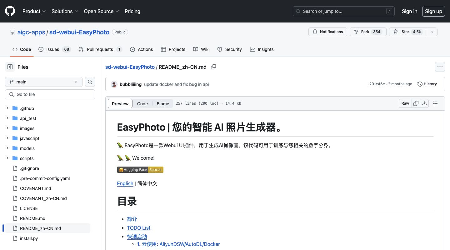450x250 pixels.
Task: Star the repository
Action: click(408, 32)
